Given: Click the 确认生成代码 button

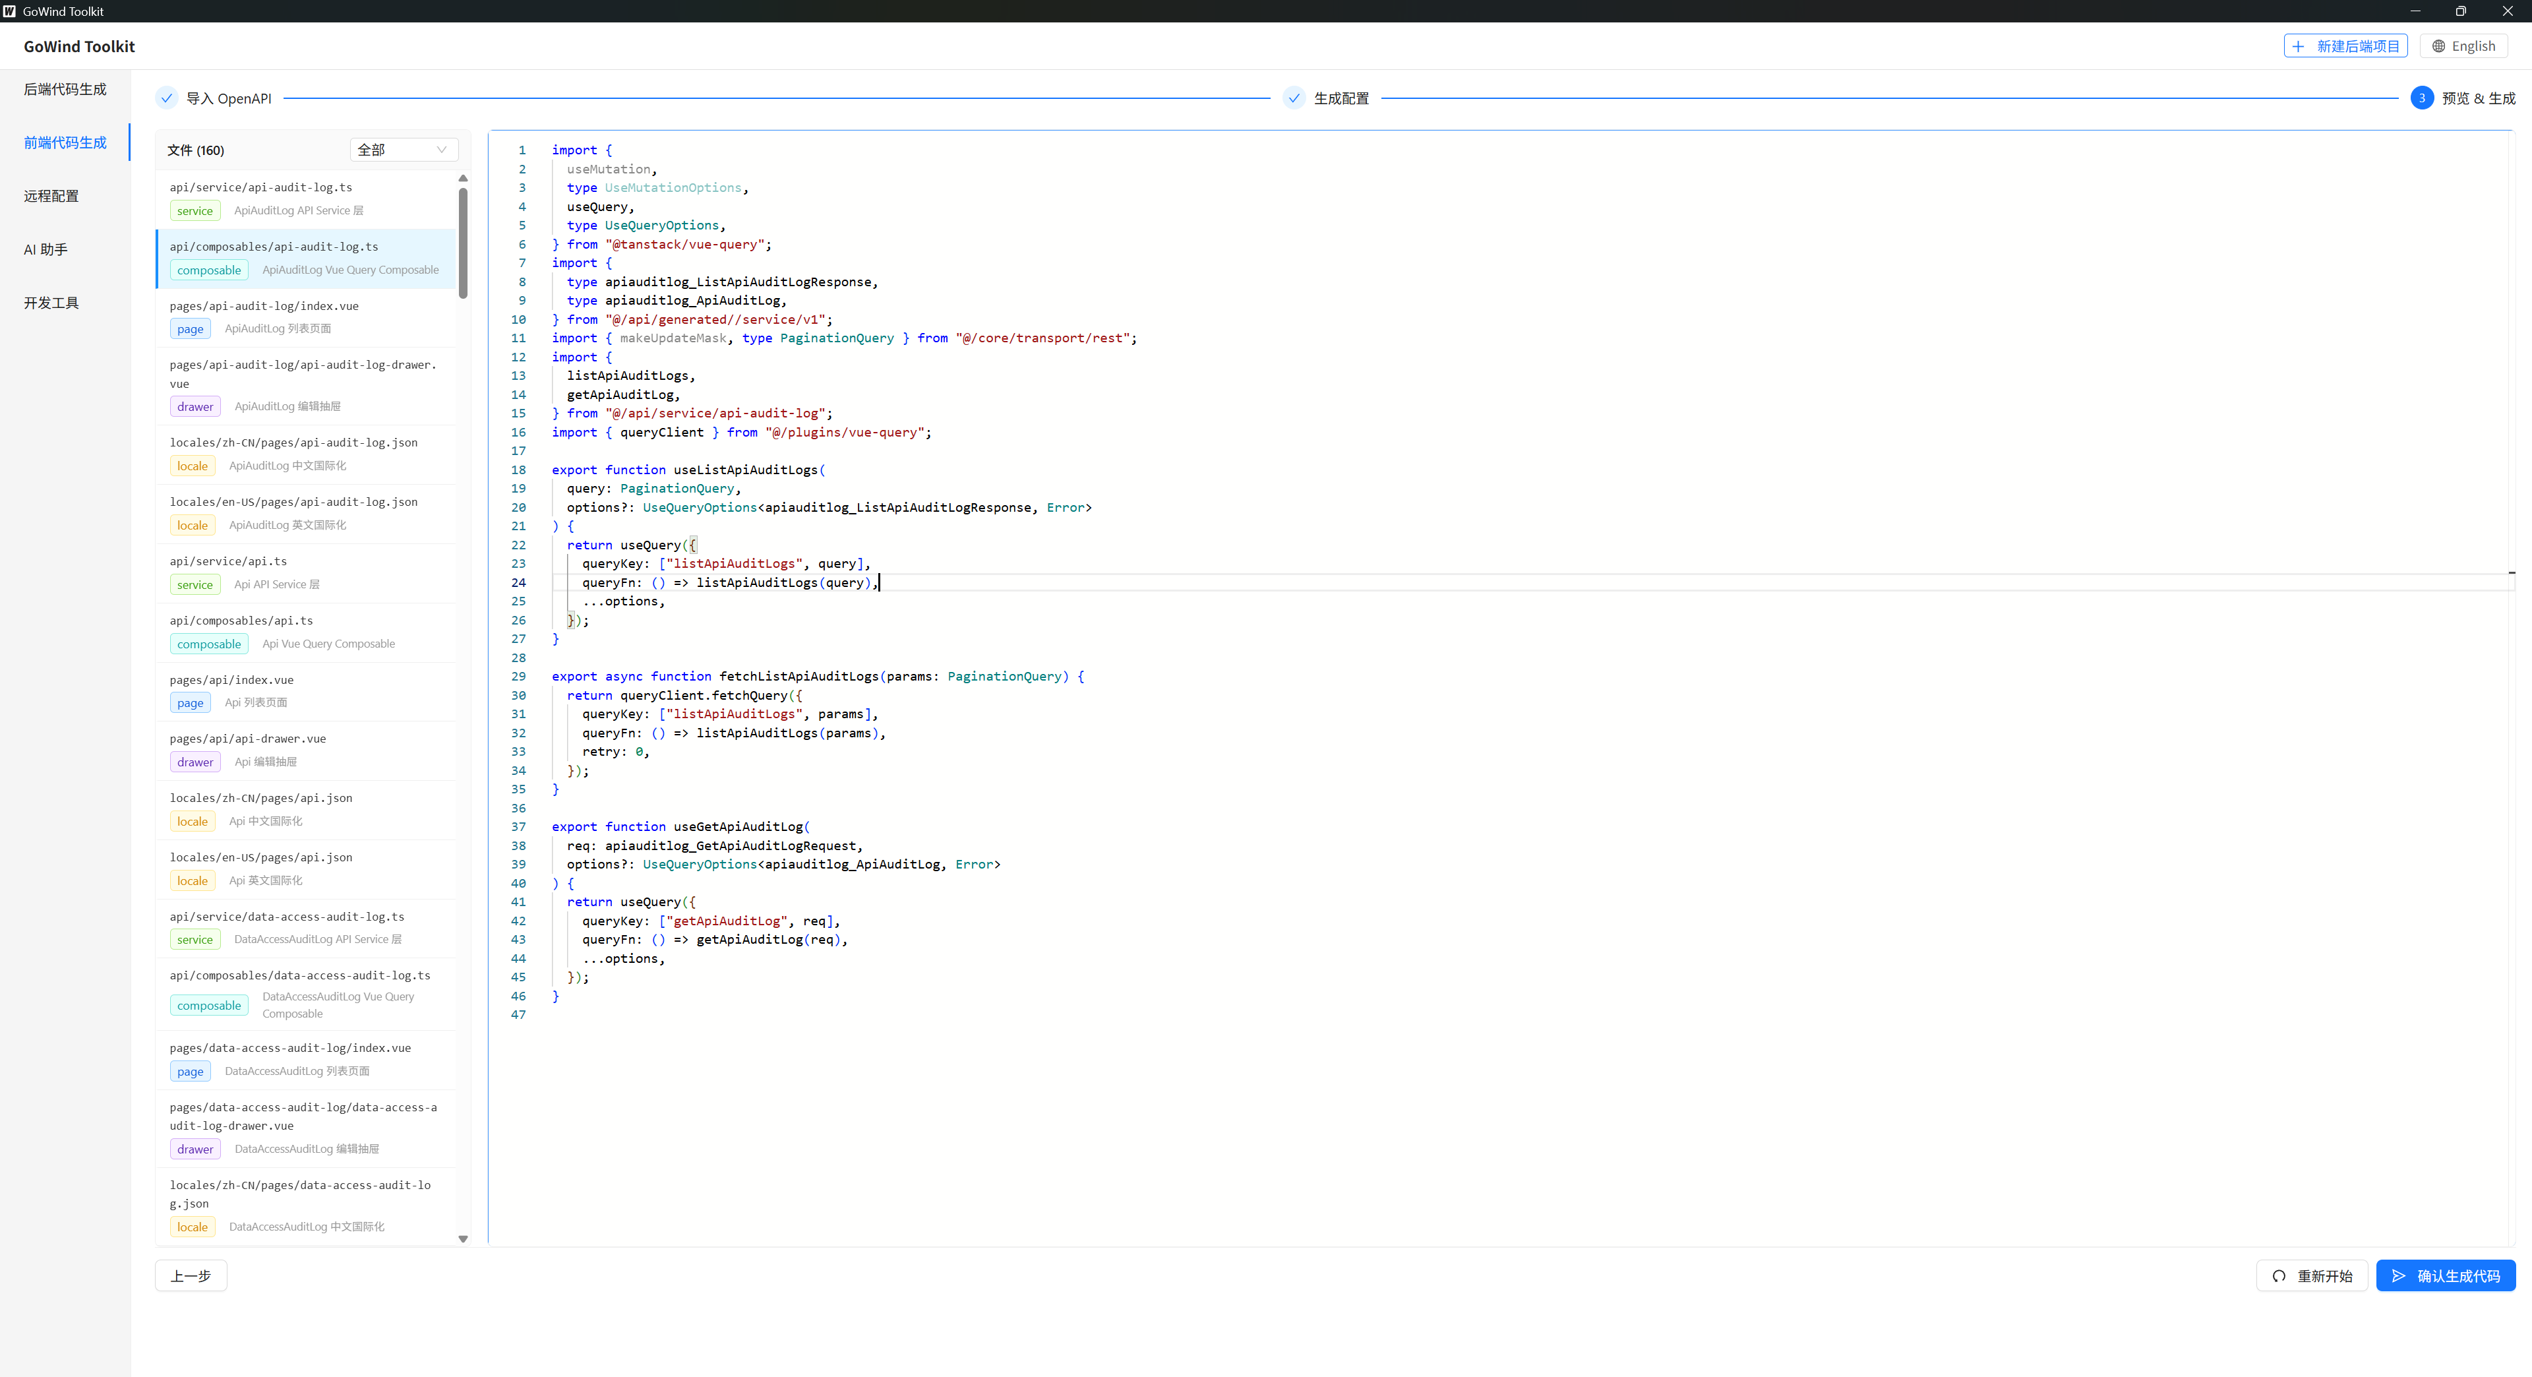Looking at the screenshot, I should click(x=2446, y=1275).
